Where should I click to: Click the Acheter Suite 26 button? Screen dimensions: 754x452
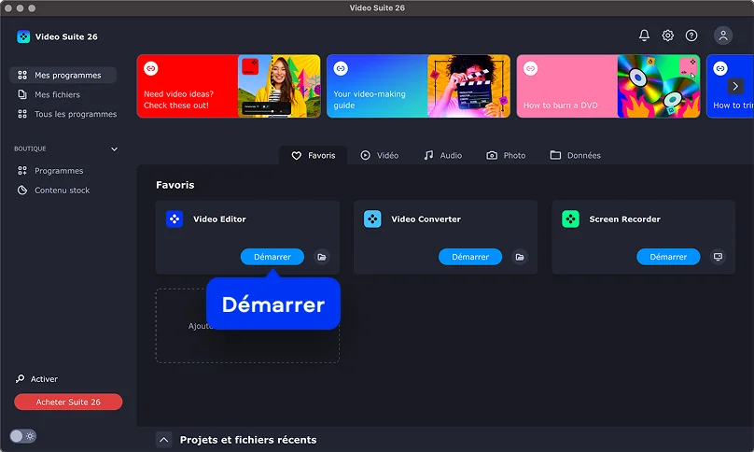click(x=68, y=402)
